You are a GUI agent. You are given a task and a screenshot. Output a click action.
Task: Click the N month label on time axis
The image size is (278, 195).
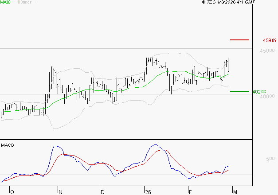tap(60, 192)
